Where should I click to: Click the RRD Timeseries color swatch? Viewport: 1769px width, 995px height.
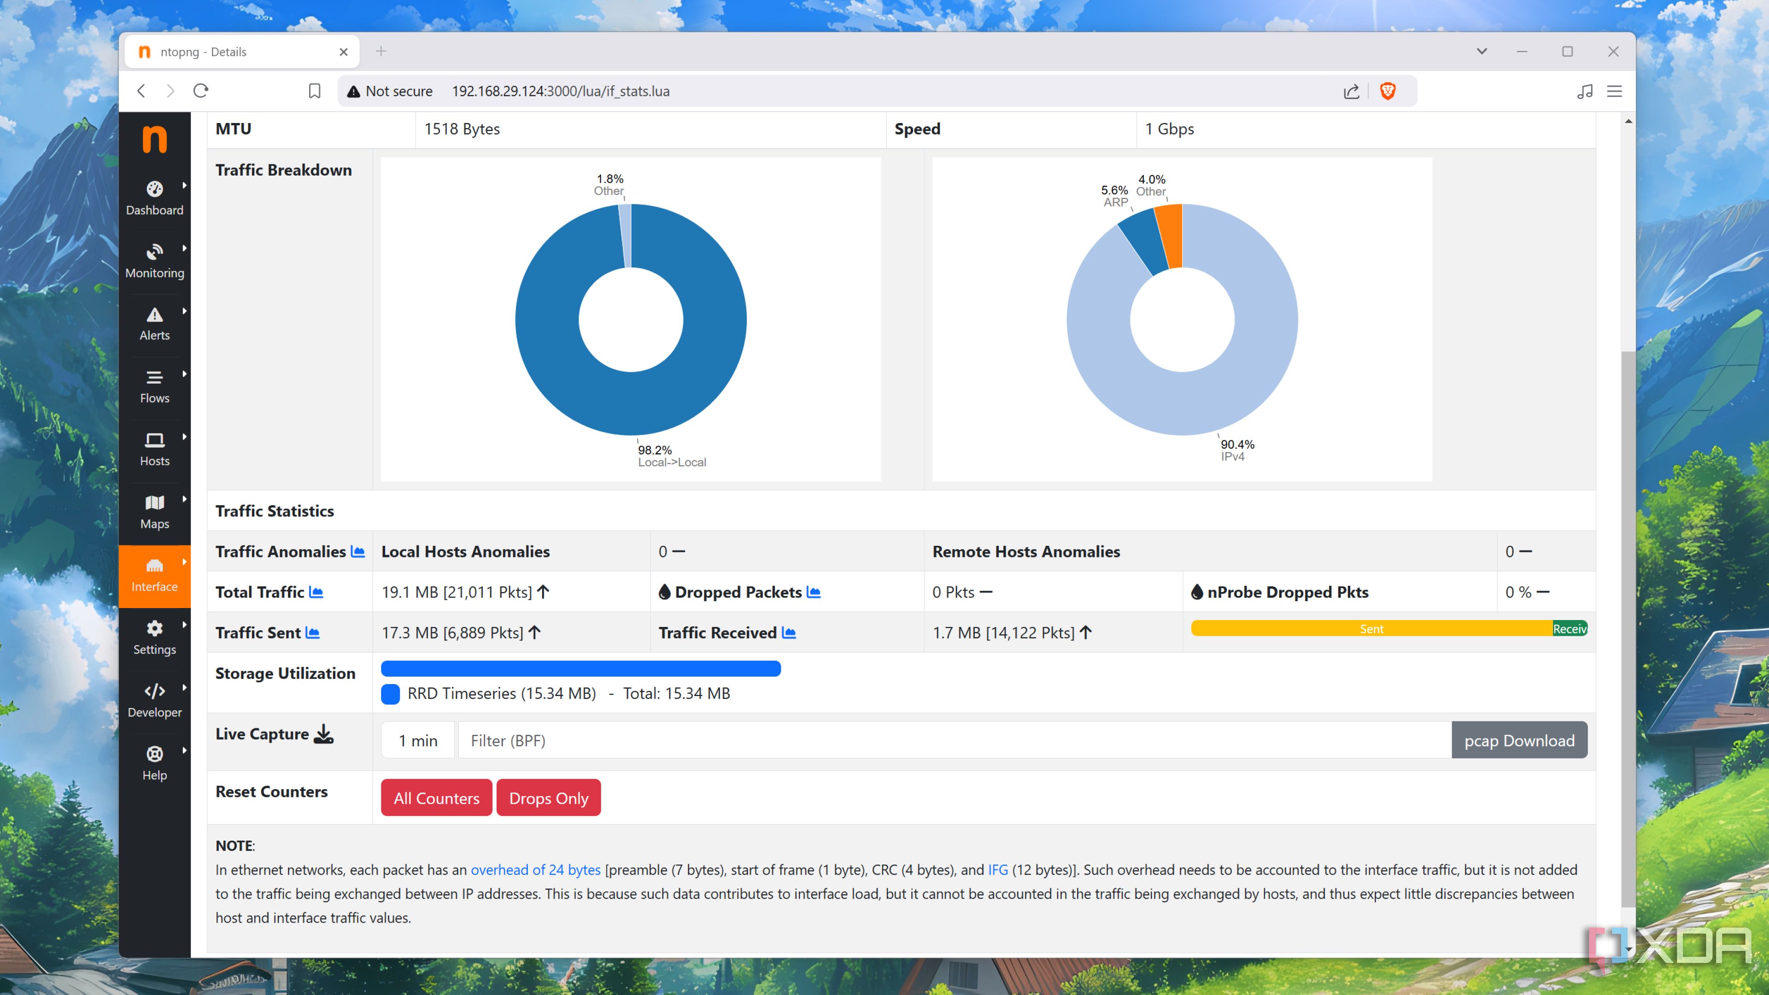pyautogui.click(x=390, y=694)
